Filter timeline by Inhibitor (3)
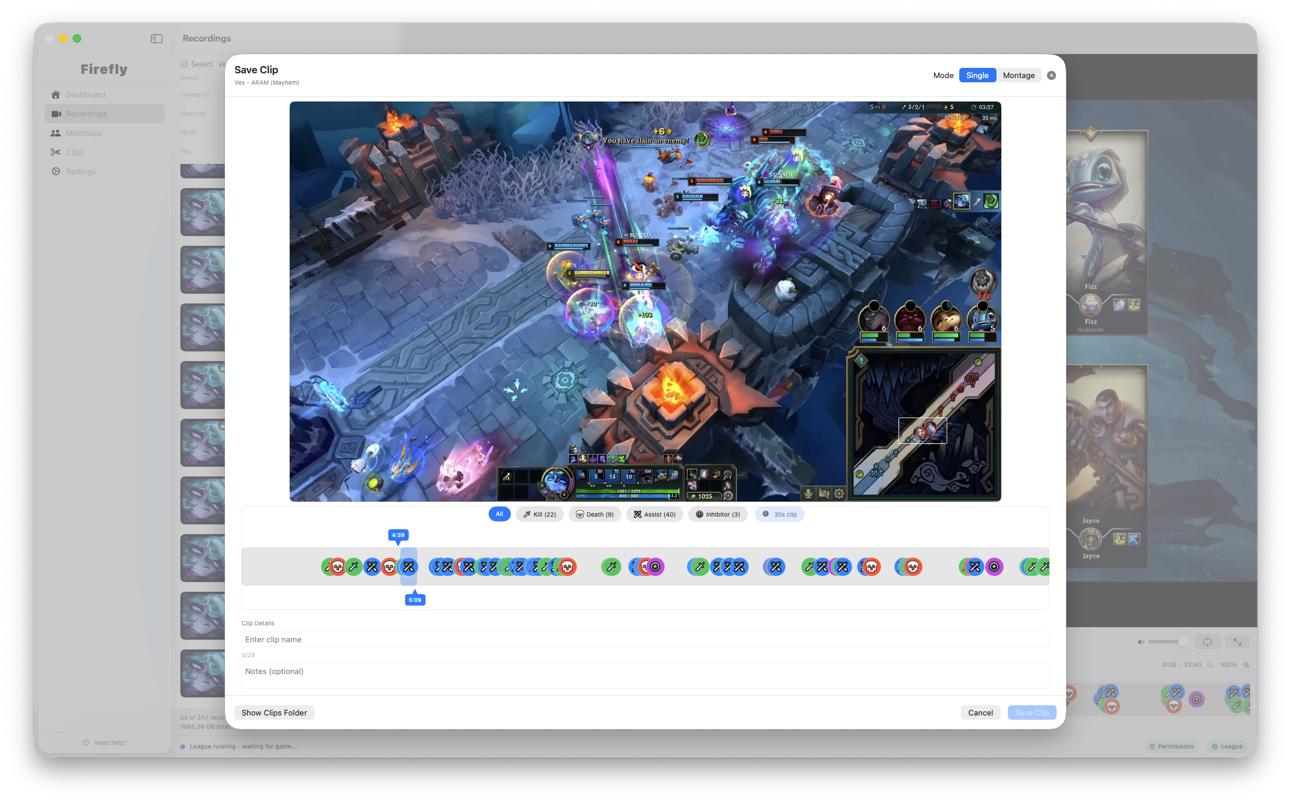This screenshot has height=802, width=1291. pyautogui.click(x=718, y=514)
